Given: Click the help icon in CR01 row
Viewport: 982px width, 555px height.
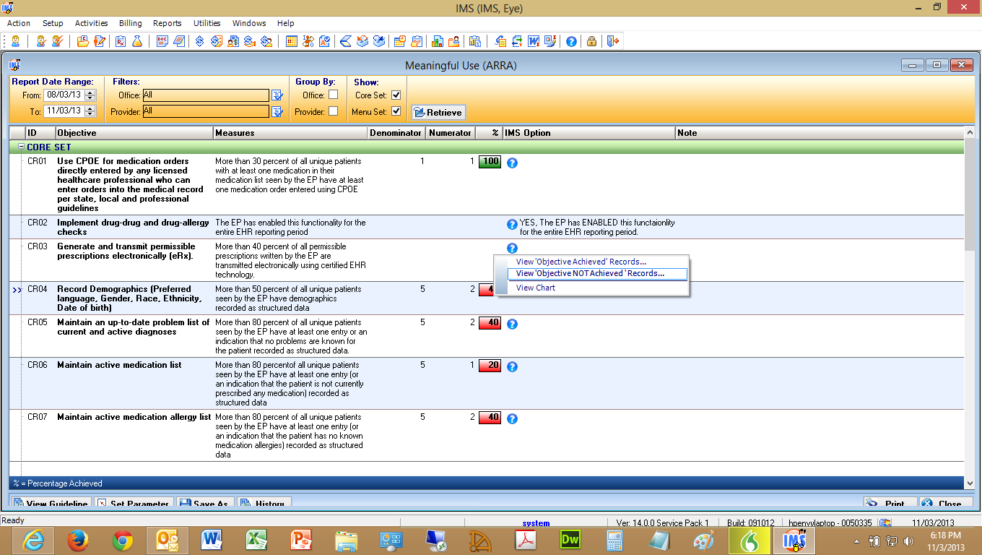Looking at the screenshot, I should pos(512,163).
